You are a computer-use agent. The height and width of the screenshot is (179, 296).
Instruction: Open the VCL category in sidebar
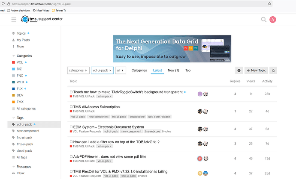pos(19,62)
